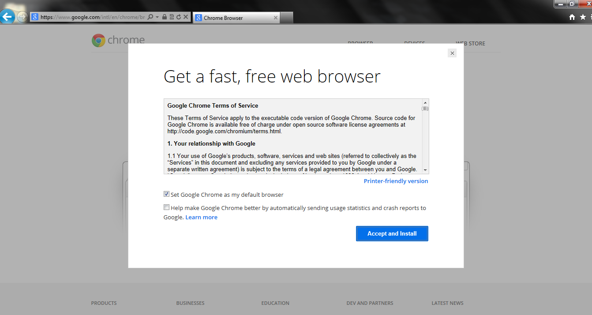Toggle the Compatibility View icon
592x315 pixels.
(171, 17)
